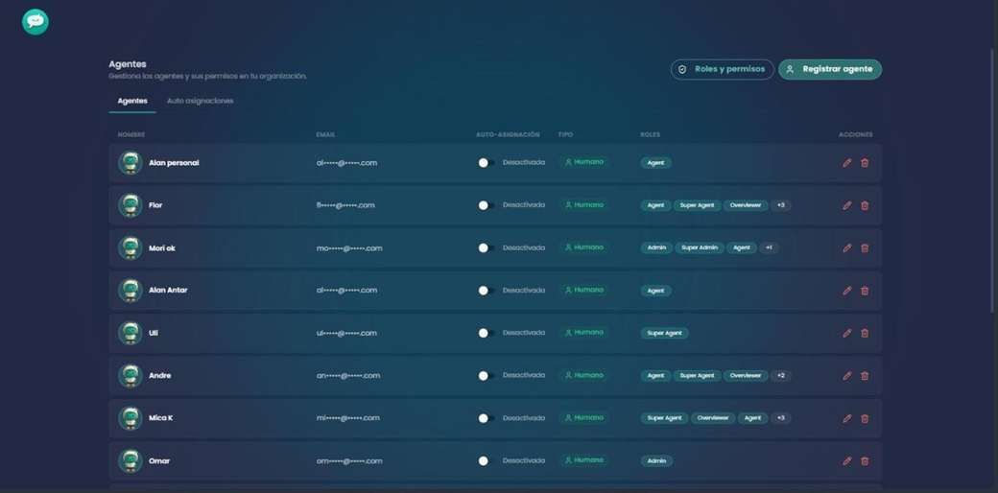Edit agent Mori ok with pencil icon
The height and width of the screenshot is (493, 998).
click(x=846, y=248)
